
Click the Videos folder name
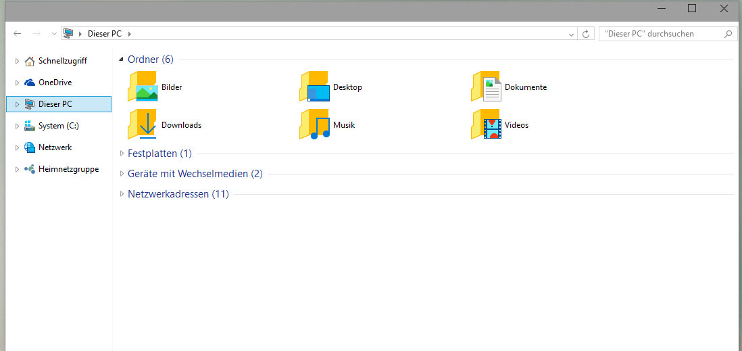pos(517,125)
